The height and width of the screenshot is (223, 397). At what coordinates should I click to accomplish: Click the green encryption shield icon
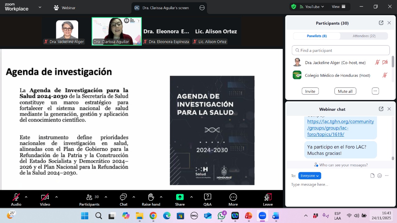tap(293, 7)
